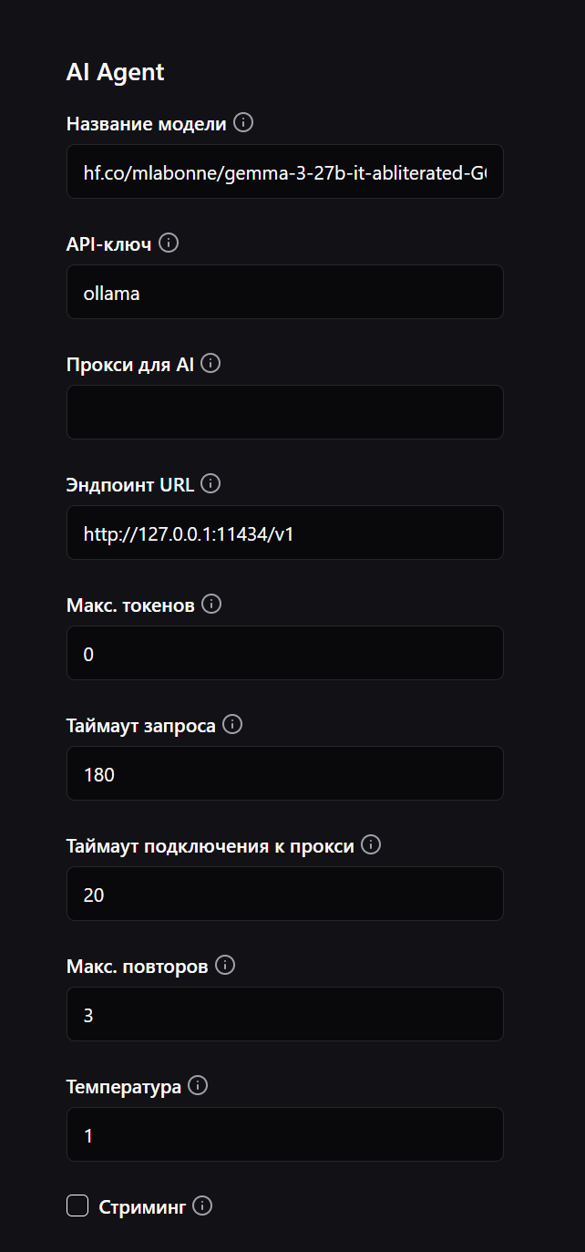Image resolution: width=585 pixels, height=1252 pixels.
Task: Click info icon beside API-ключ label
Action: coord(169,243)
